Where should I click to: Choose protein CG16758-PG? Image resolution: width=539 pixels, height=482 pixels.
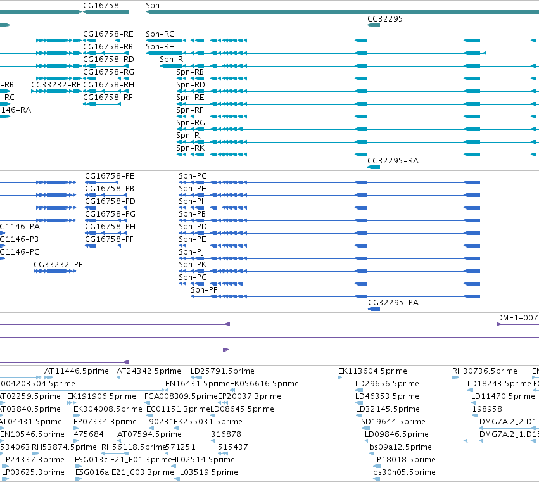pyautogui.click(x=110, y=214)
